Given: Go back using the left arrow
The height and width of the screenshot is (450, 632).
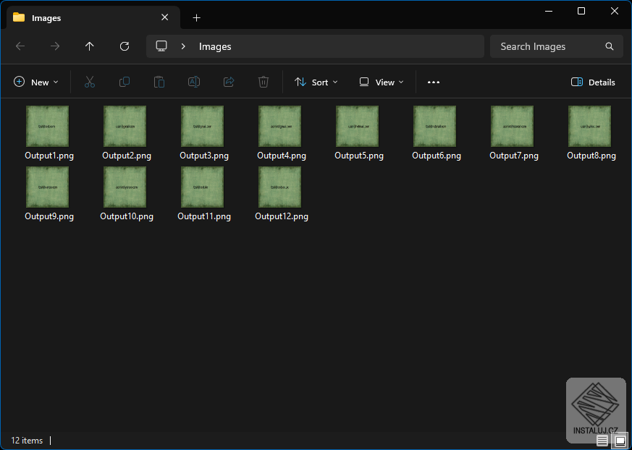Looking at the screenshot, I should click(x=20, y=46).
